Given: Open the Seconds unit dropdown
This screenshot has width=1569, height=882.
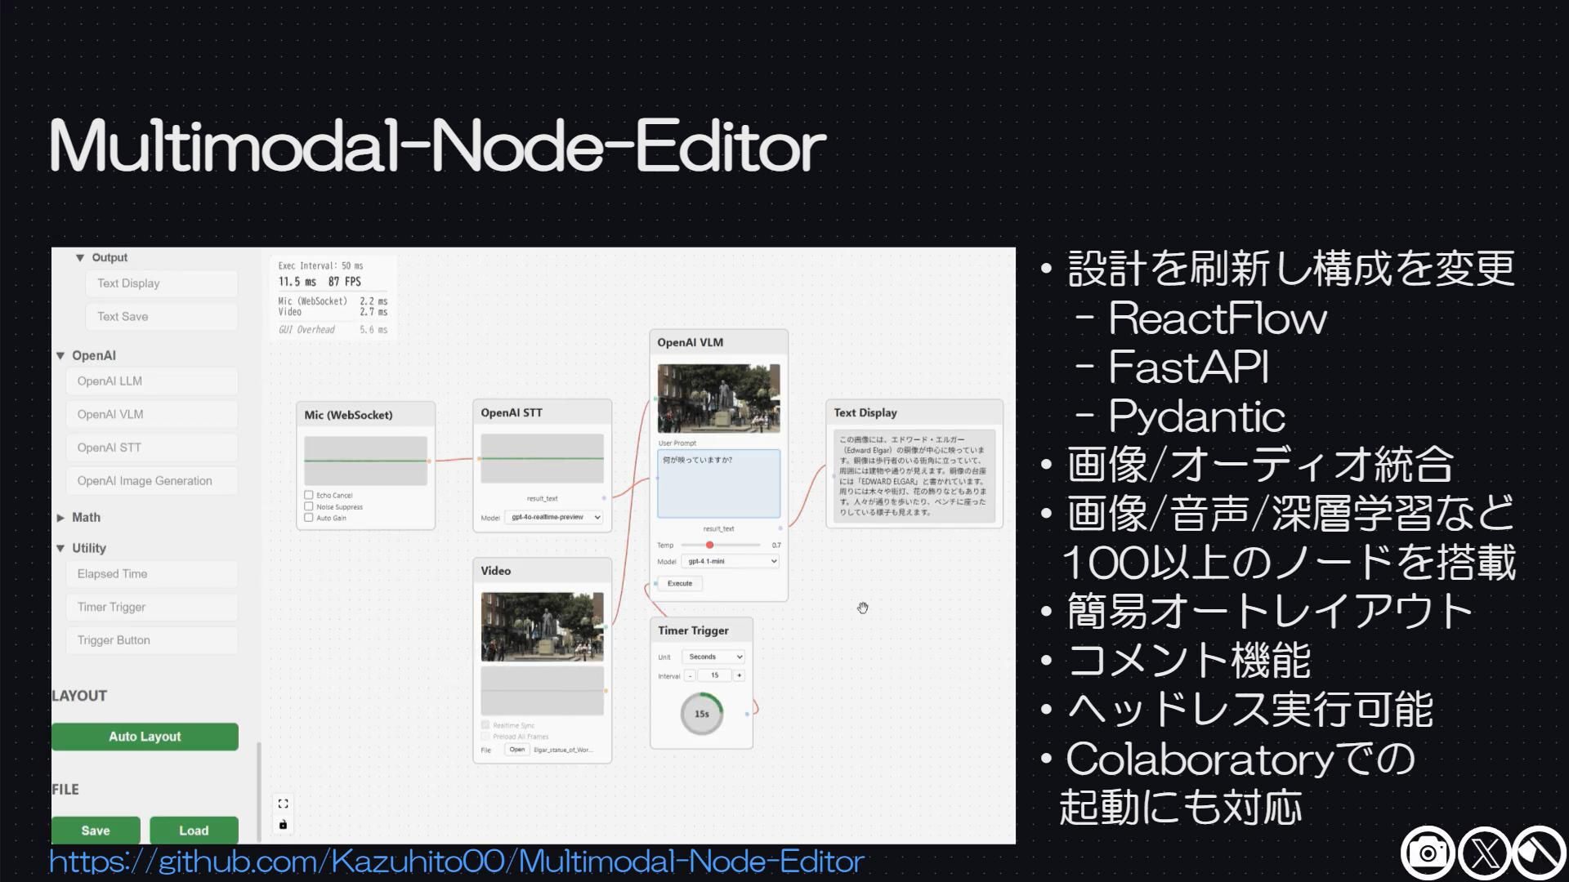Looking at the screenshot, I should [x=713, y=657].
